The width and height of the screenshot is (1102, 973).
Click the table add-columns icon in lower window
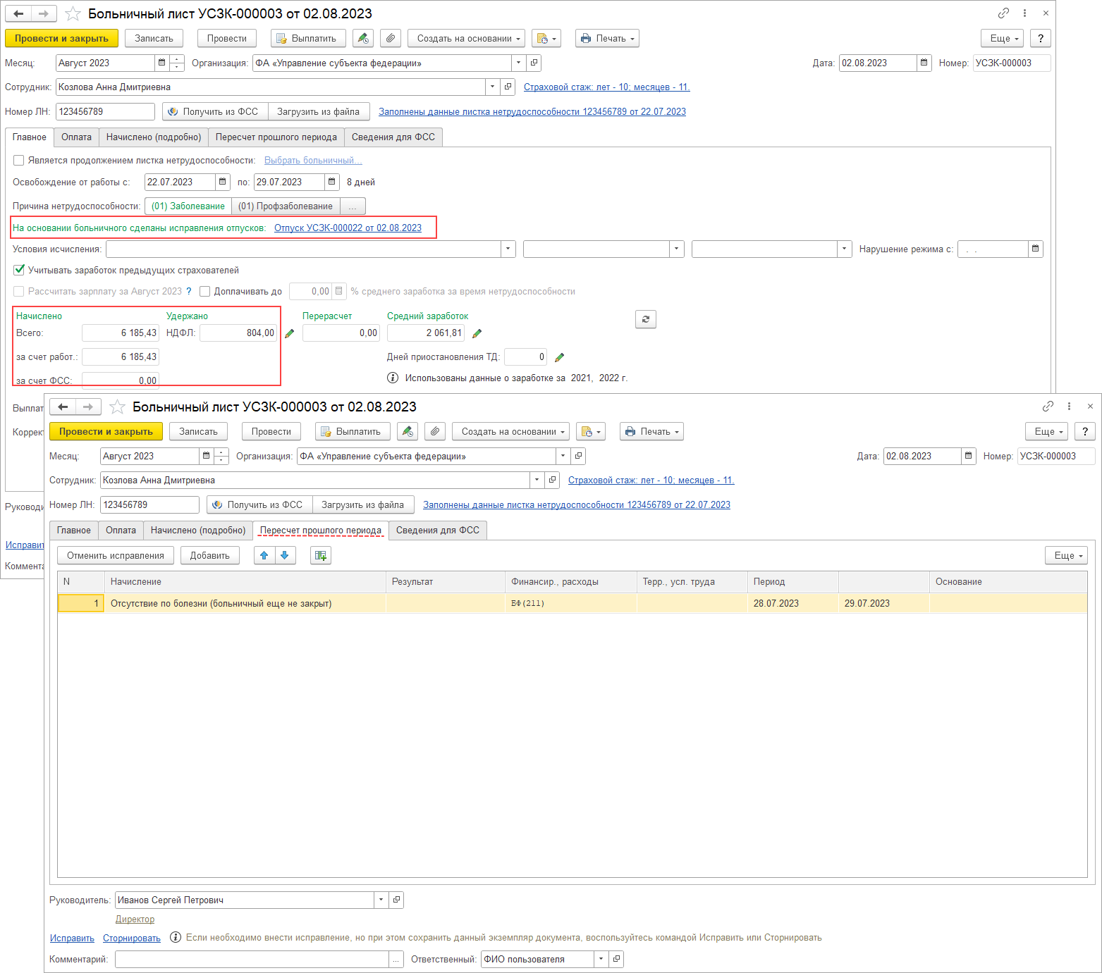tap(321, 555)
